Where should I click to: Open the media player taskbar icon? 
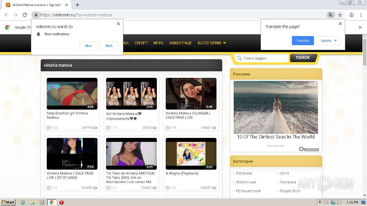tap(42, 202)
